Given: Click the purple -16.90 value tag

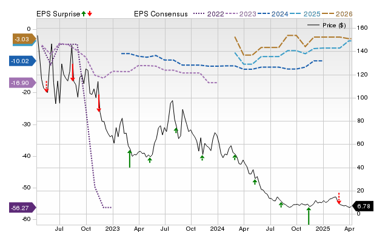Looking at the screenshot, I should click(x=22, y=83).
